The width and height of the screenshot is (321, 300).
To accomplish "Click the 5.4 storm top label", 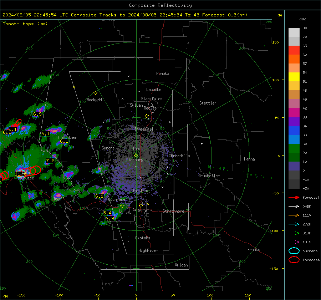I will (107, 213).
